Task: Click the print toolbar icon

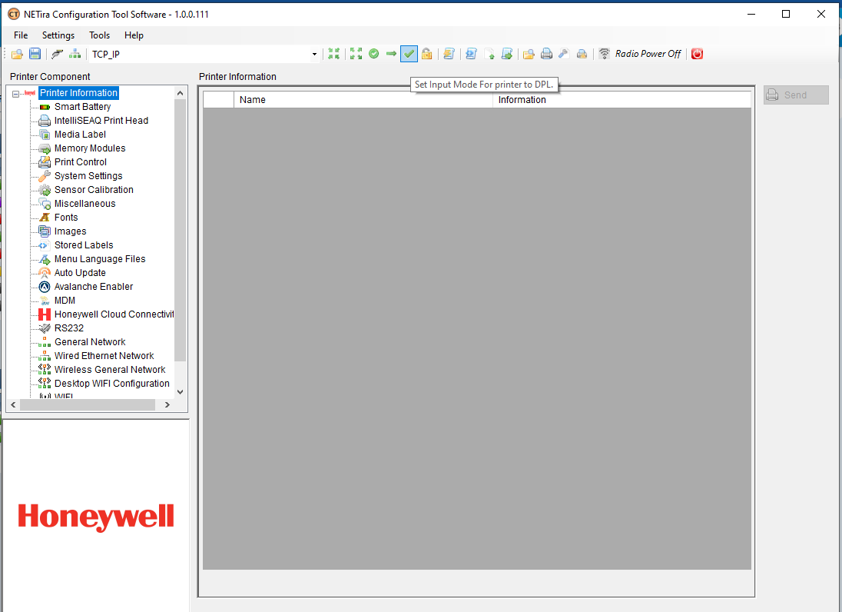Action: tap(546, 54)
